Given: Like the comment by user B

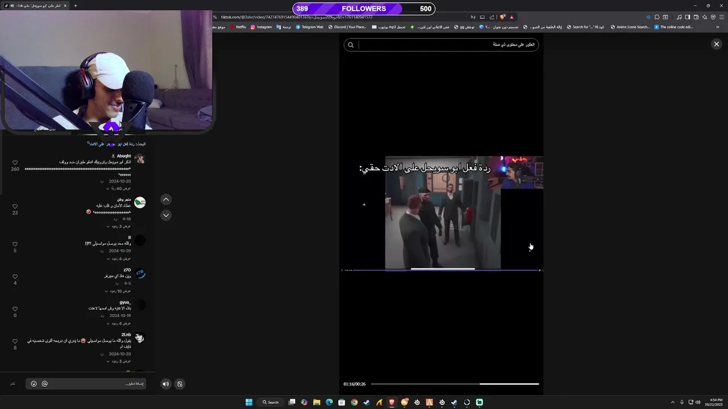Looking at the screenshot, I should (x=15, y=244).
